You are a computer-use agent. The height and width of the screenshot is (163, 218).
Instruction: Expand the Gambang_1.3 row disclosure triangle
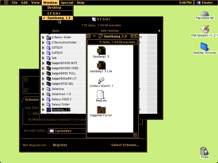point(43,110)
